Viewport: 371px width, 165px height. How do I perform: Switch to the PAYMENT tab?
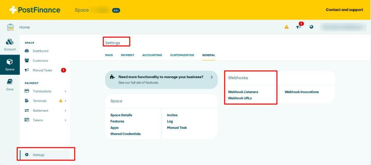tap(127, 55)
